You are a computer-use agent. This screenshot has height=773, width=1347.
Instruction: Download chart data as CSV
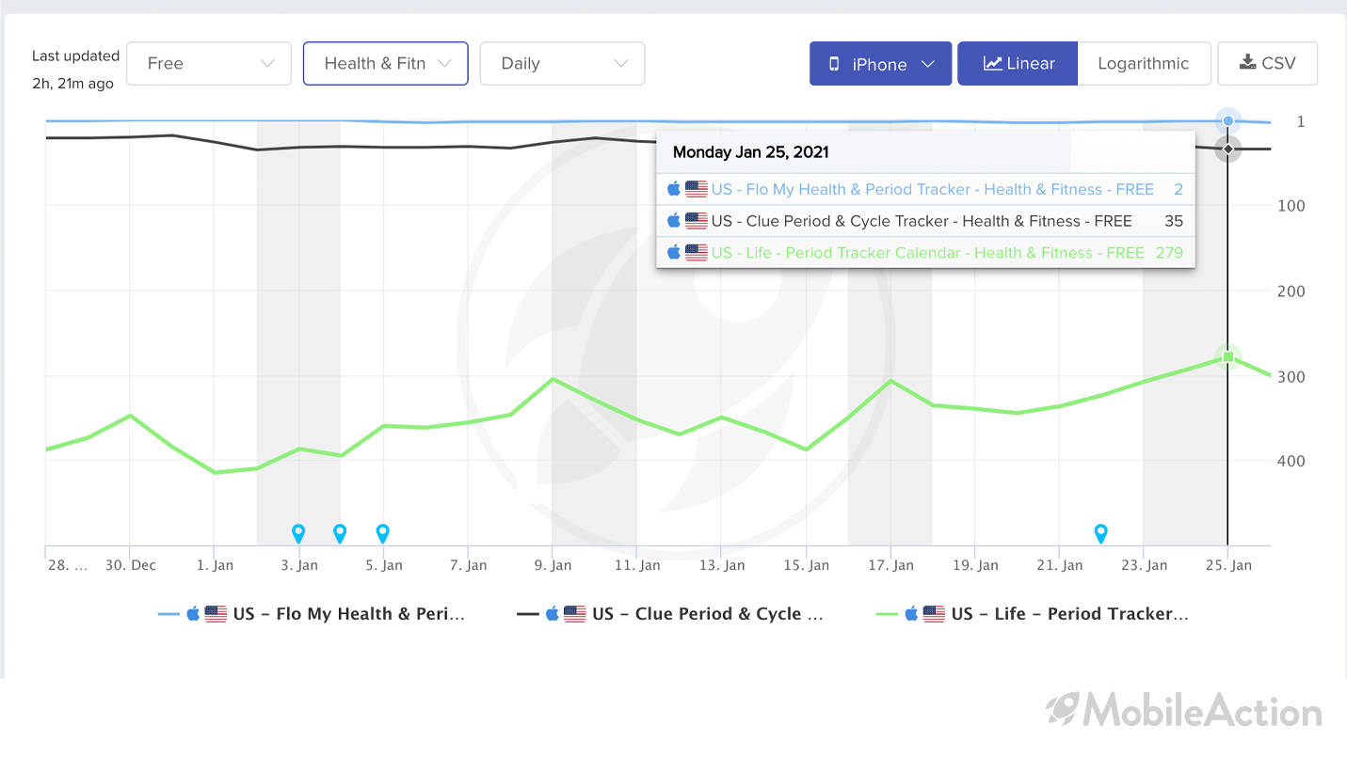tap(1267, 64)
